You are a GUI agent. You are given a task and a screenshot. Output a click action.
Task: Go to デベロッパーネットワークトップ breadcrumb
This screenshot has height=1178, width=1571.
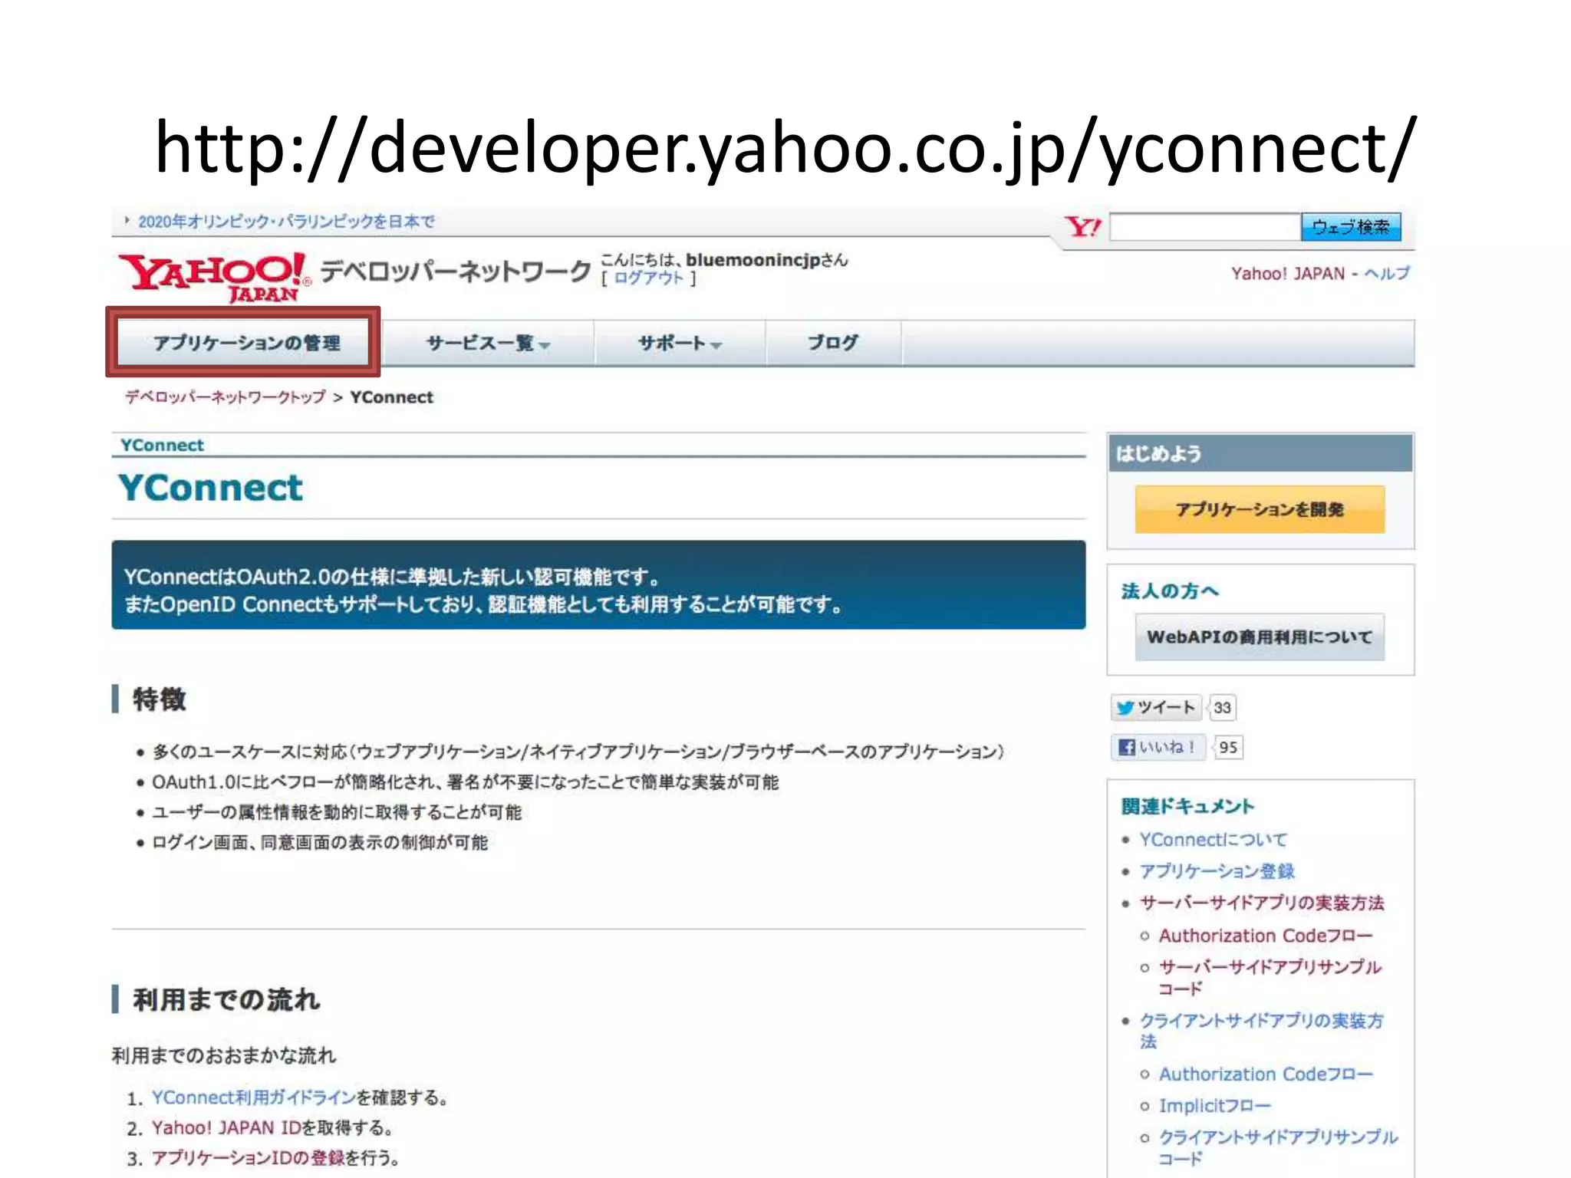(x=226, y=397)
